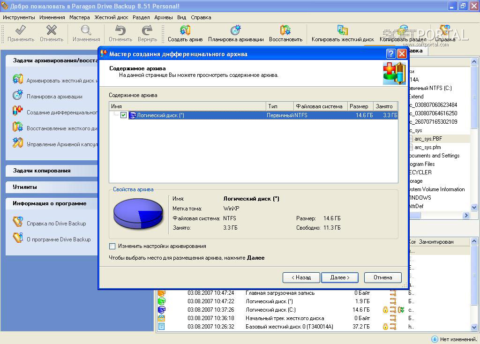Click the Логический диск (*) partition icon
This screenshot has height=344, width=480.
tap(133, 115)
